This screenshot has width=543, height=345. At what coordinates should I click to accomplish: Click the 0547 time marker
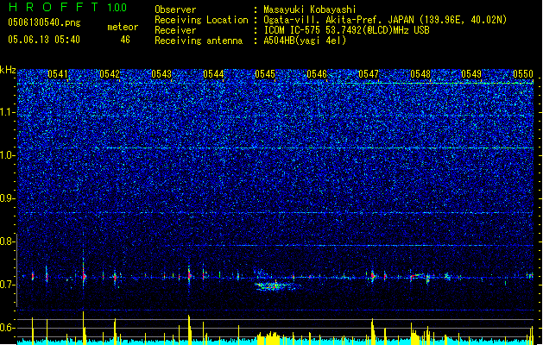coord(369,74)
